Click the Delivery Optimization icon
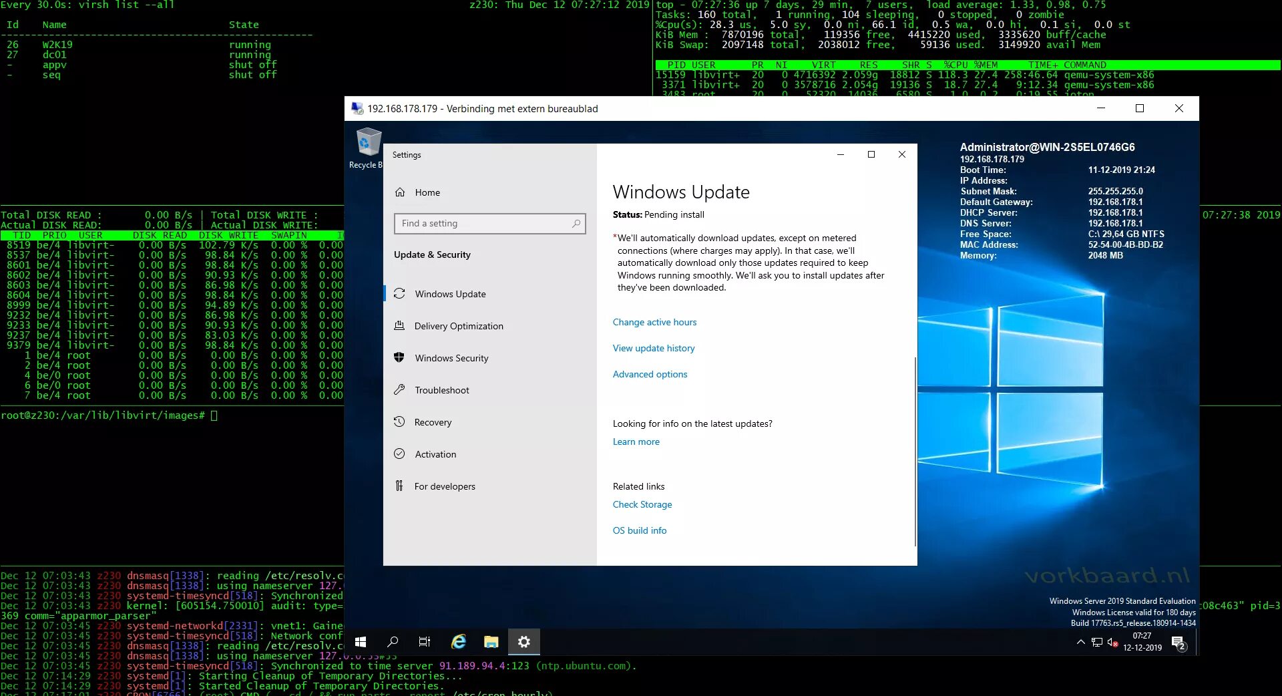Screen dimensions: 1282x696 pyautogui.click(x=399, y=326)
